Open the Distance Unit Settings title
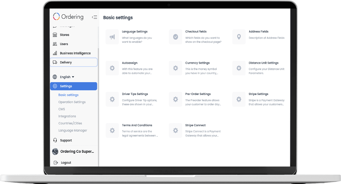 pos(264,63)
